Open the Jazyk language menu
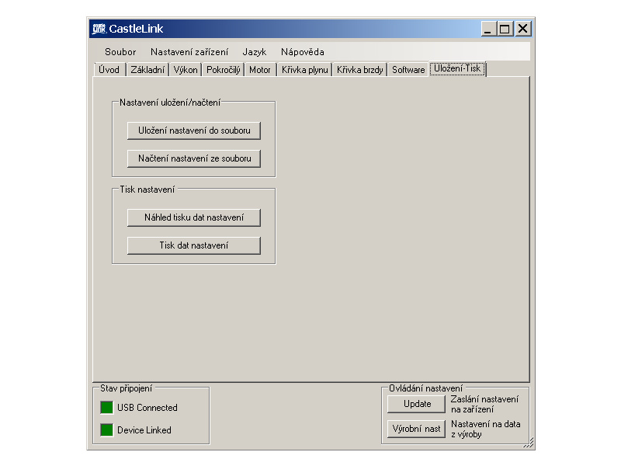621x466 pixels. [254, 52]
